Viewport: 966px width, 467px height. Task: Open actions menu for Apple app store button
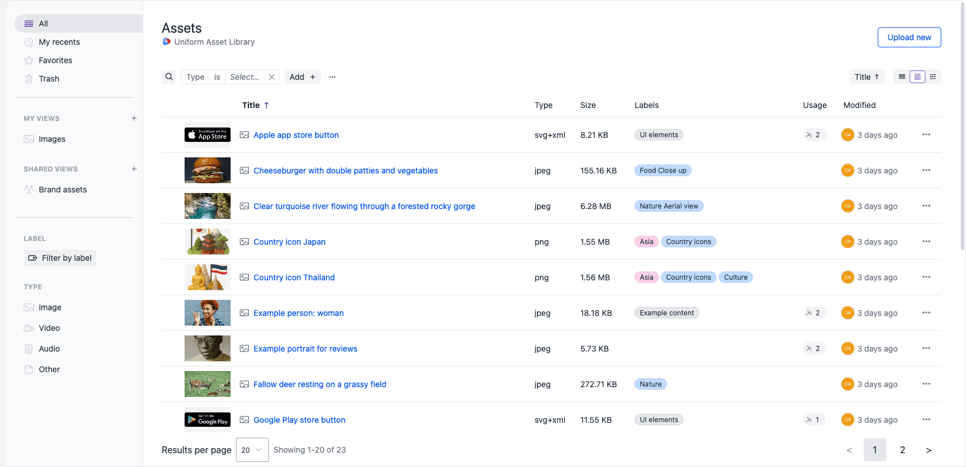926,134
